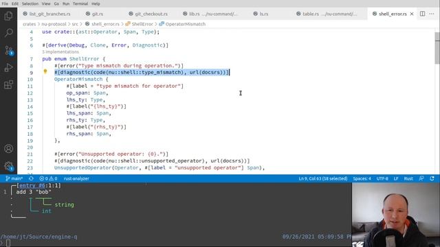The image size is (440, 247).
Task: Click the OperatorMismatch breadcrumb
Action: [185, 24]
